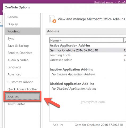Viewport: 126px width, 128px height.
Task: Switch to Advanced options
Action: pyautogui.click(x=23, y=74)
